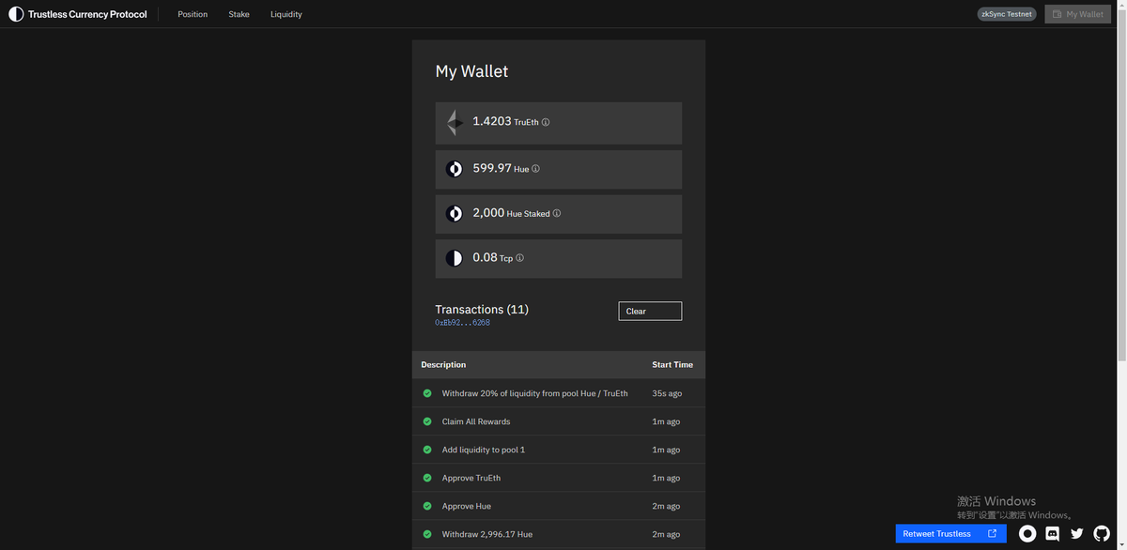This screenshot has height=550, width=1127.
Task: Clear the transaction history
Action: pyautogui.click(x=650, y=311)
